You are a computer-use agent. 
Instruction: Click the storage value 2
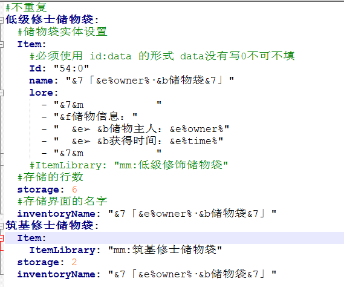pos(74,262)
